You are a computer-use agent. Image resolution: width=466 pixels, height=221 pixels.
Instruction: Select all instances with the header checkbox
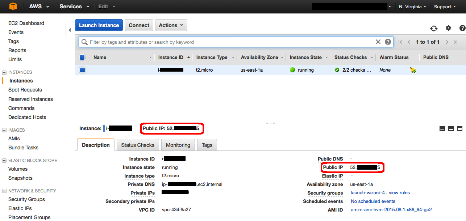[x=82, y=57]
